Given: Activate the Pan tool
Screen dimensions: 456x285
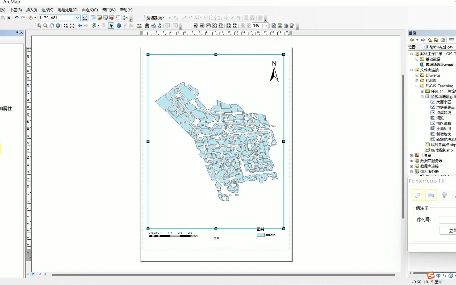Looking at the screenshot, I should point(52,26).
